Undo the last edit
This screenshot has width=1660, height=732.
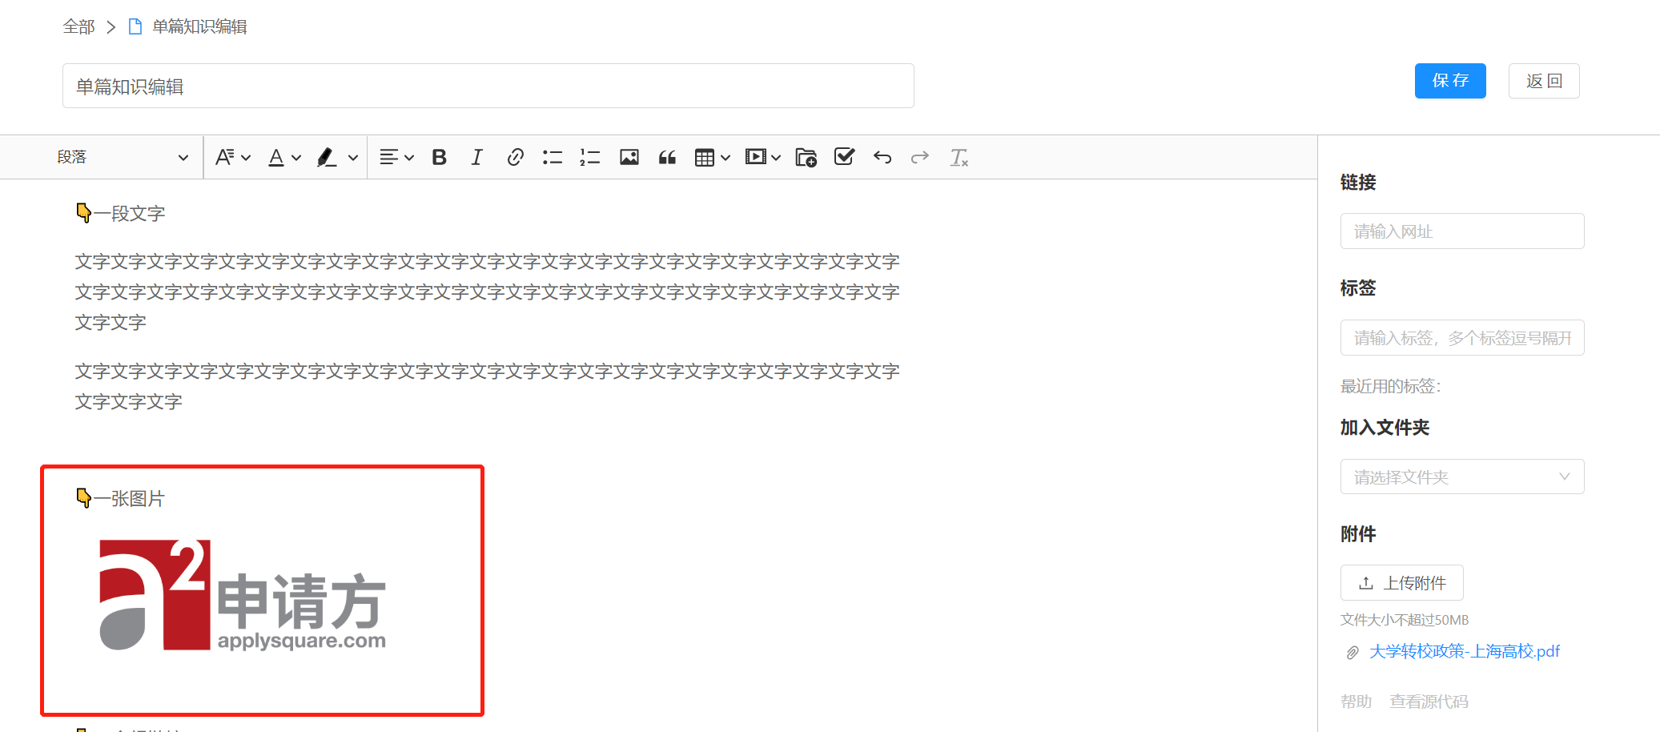[x=882, y=157]
